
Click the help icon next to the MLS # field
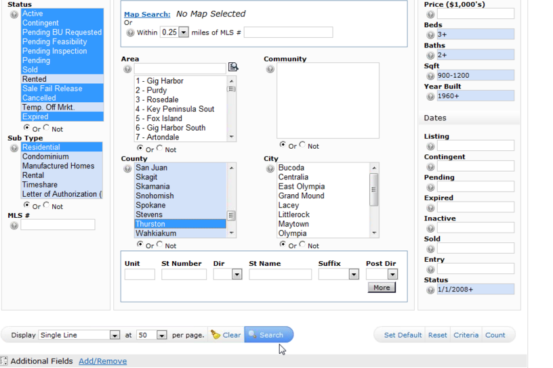coord(14,226)
